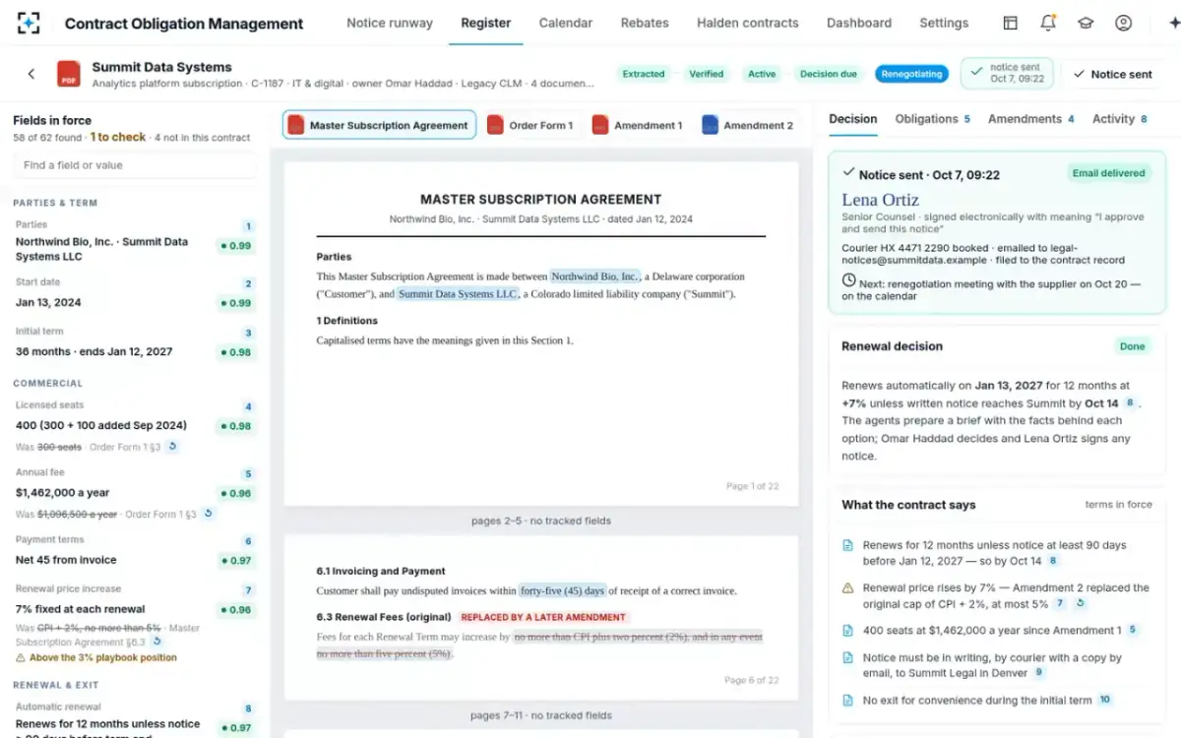Show the Amendments tab in right panel
1181x738 pixels.
pyautogui.click(x=1031, y=119)
